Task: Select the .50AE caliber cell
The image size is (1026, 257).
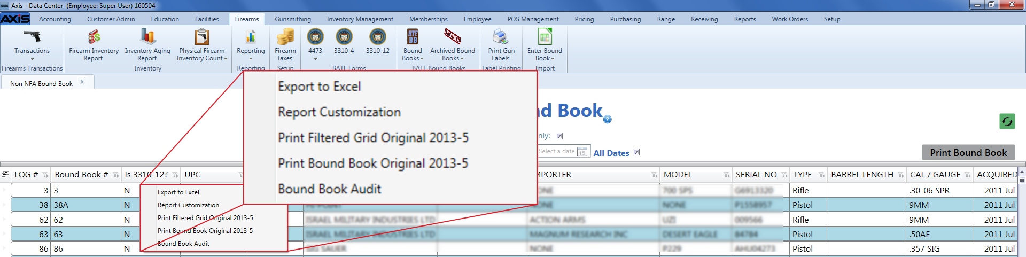Action: click(x=938, y=235)
